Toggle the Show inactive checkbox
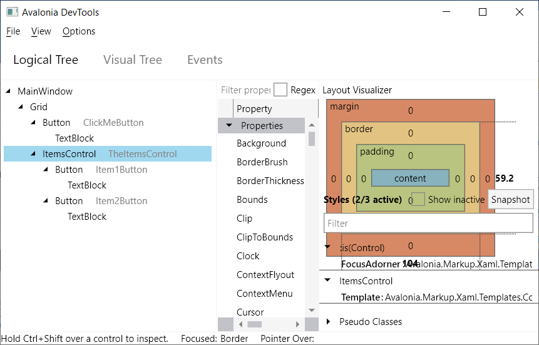Viewport: 539px width, 345px height. coord(418,199)
